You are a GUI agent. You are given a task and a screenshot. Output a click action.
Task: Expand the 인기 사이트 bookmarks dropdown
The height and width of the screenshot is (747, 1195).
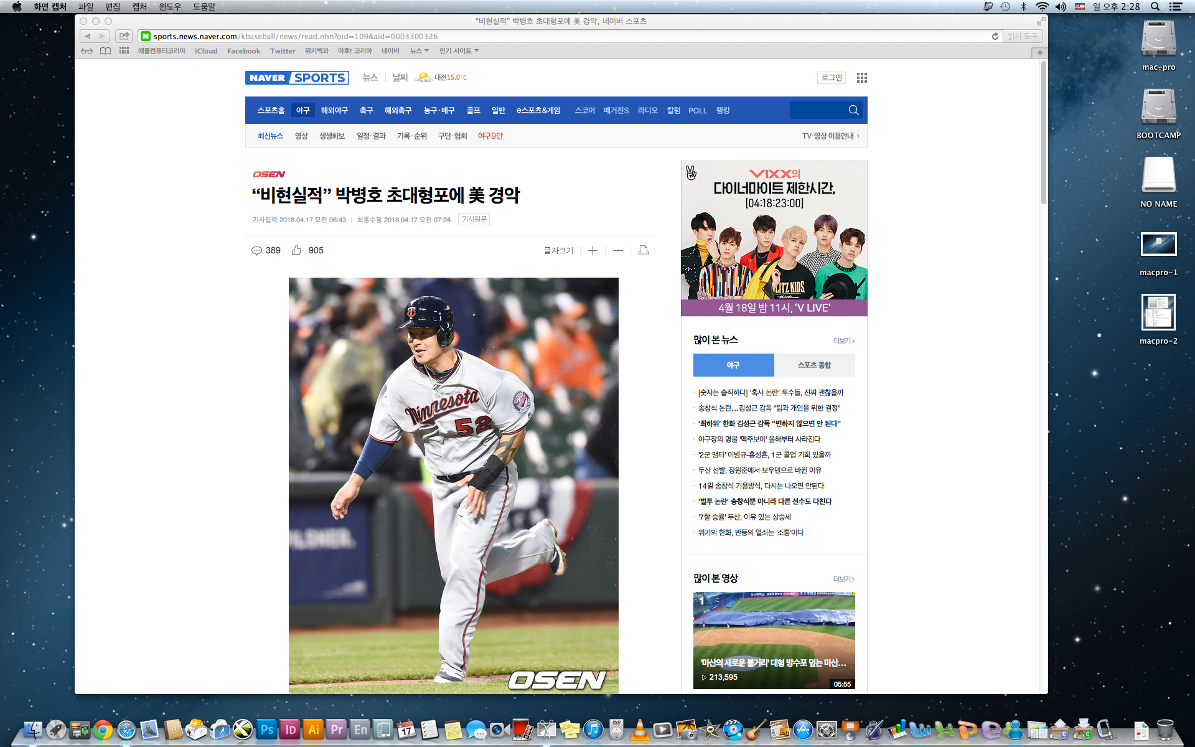(459, 51)
